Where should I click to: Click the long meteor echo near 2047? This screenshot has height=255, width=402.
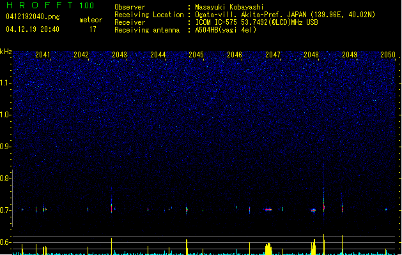click(x=268, y=210)
